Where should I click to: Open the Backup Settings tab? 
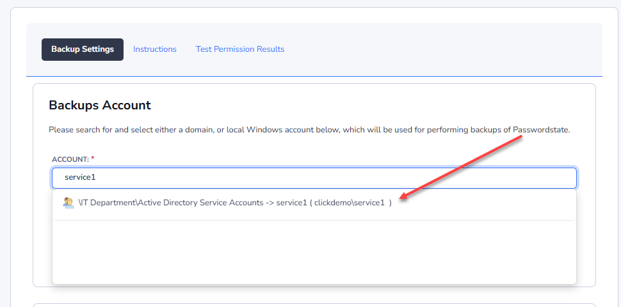tap(83, 49)
